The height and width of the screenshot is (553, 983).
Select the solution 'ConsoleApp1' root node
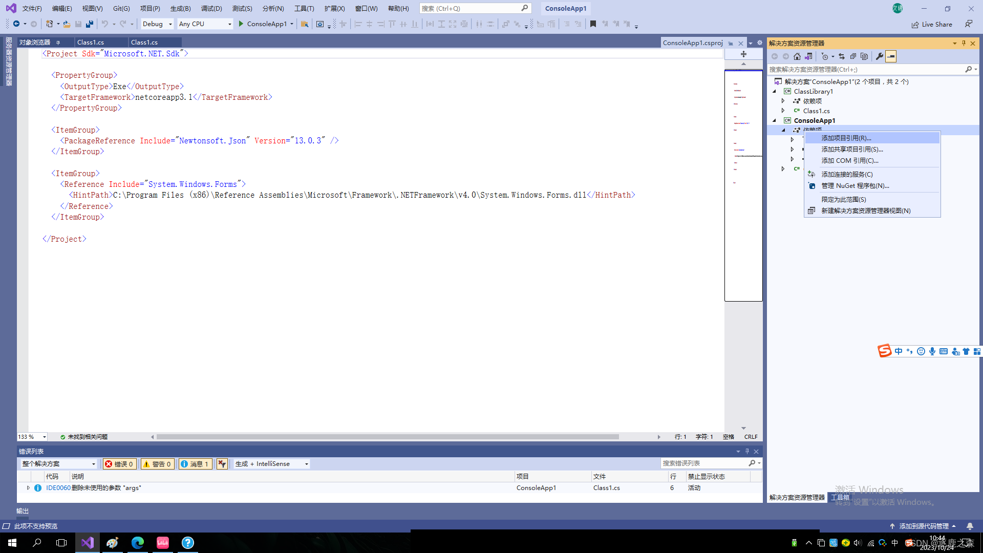click(846, 82)
